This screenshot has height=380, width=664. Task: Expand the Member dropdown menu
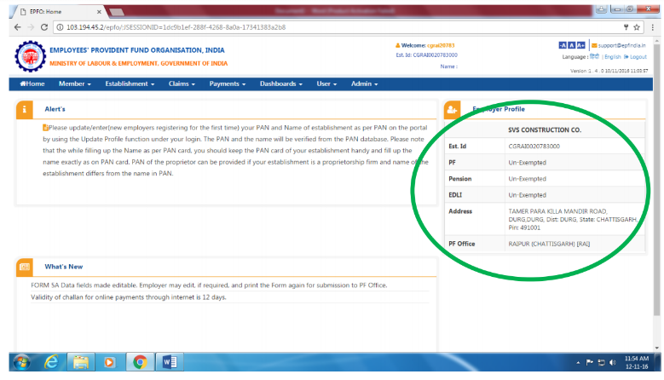point(76,83)
